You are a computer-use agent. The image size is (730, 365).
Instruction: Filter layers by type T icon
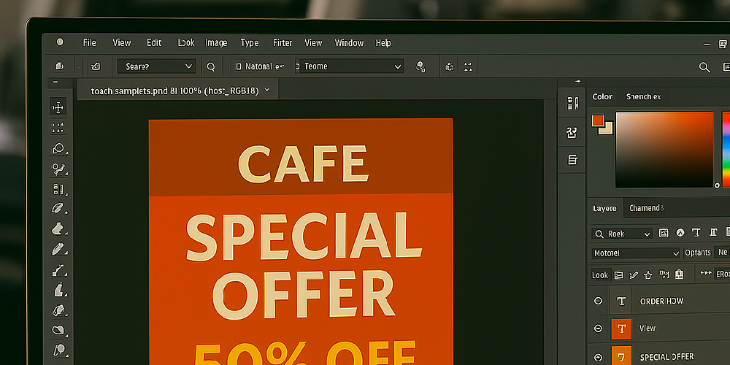[x=696, y=233]
